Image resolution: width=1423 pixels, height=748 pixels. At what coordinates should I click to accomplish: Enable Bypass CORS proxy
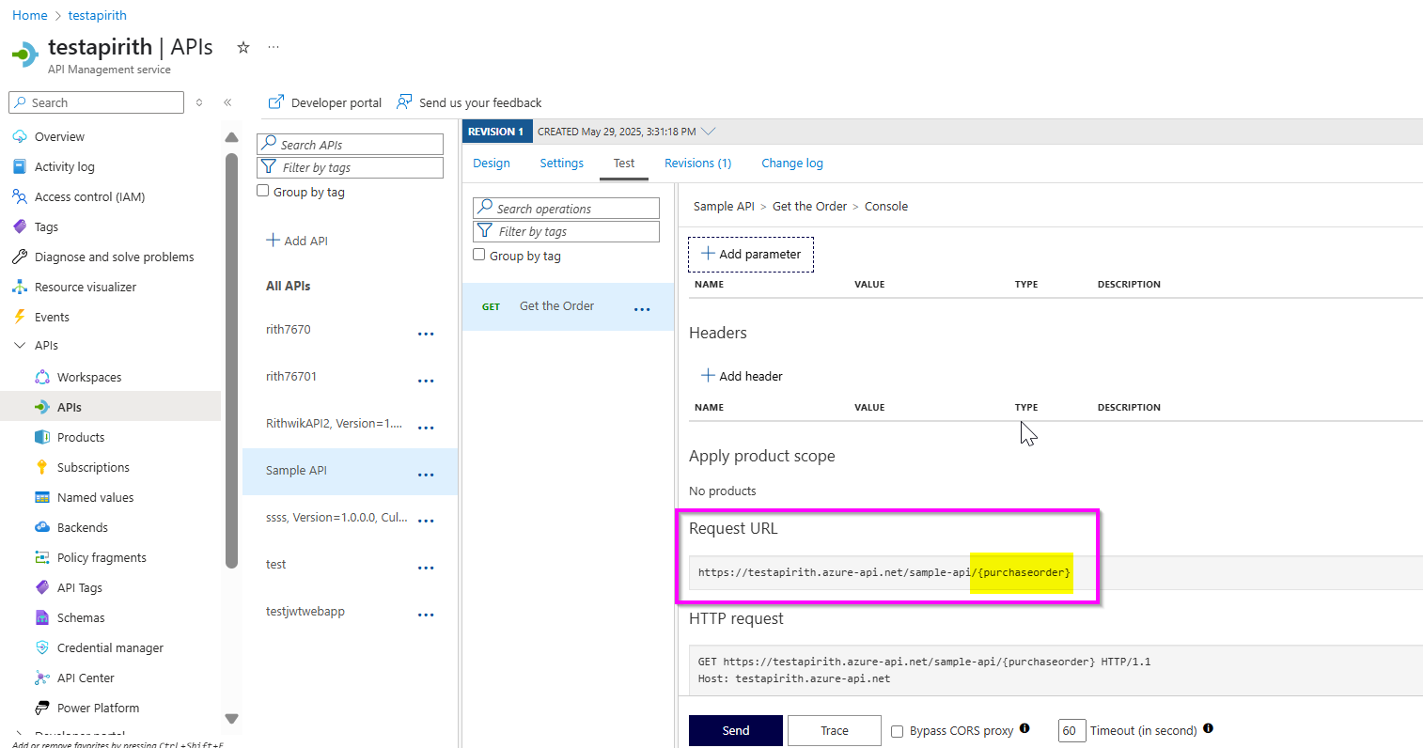[x=897, y=730]
